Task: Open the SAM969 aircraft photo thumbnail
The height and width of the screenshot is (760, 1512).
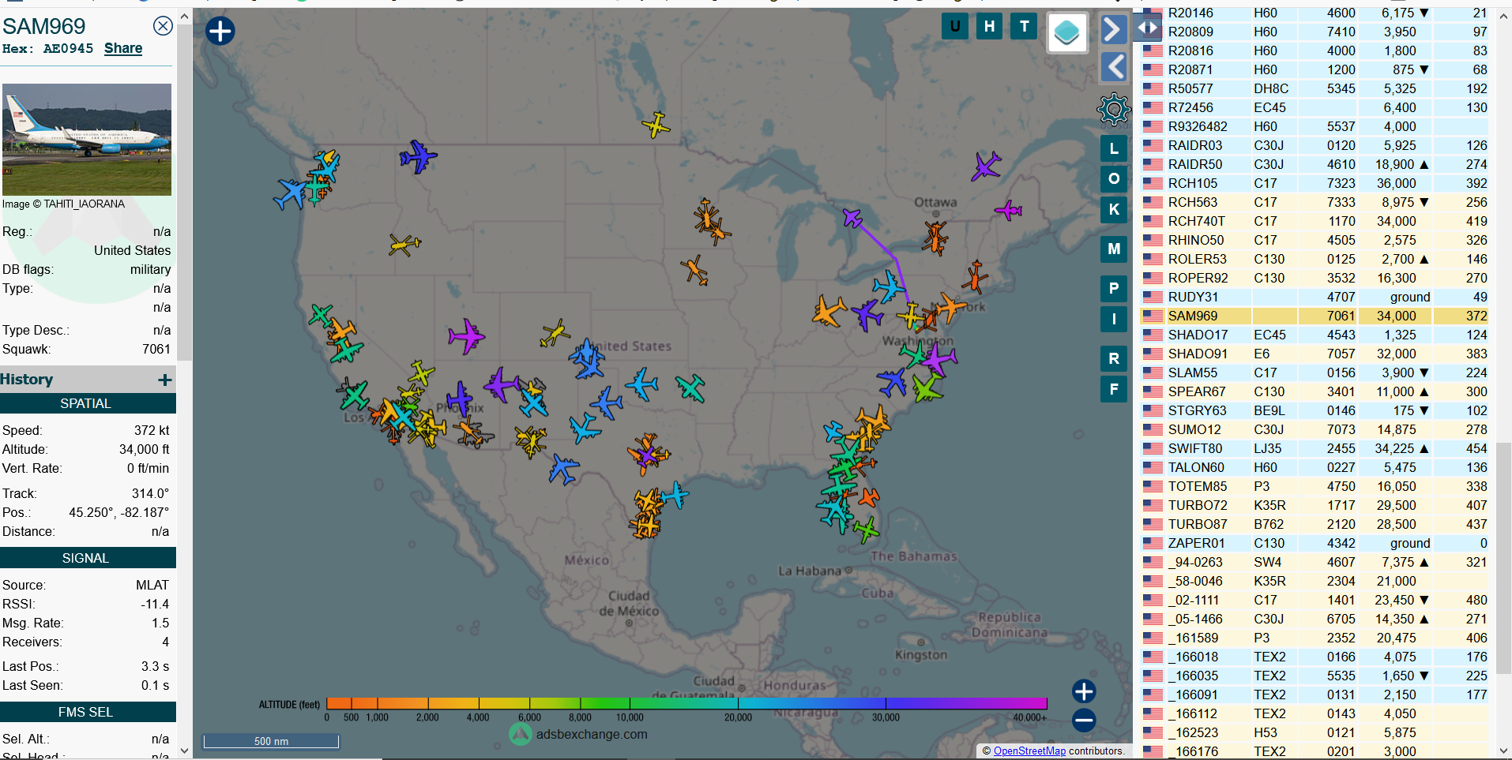Action: [x=87, y=140]
